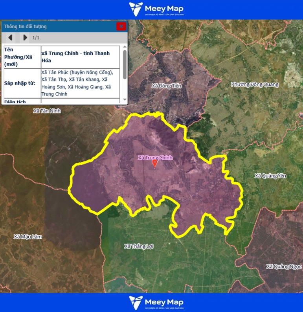Select the Xã Mậu Lâm map label
Viewport: 303px width, 312px height.
pyautogui.click(x=28, y=237)
